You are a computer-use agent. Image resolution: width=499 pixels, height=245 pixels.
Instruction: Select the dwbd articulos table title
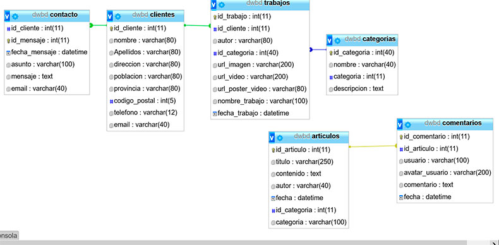click(316, 136)
